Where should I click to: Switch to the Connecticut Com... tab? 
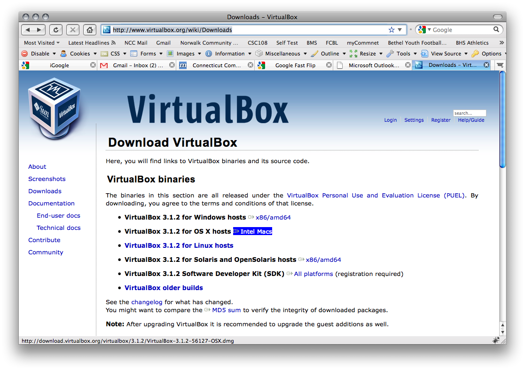pyautogui.click(x=216, y=65)
